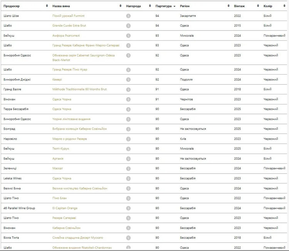Open Пізній урожай Furmint wine link
The image size is (289, 251).
(68, 16)
